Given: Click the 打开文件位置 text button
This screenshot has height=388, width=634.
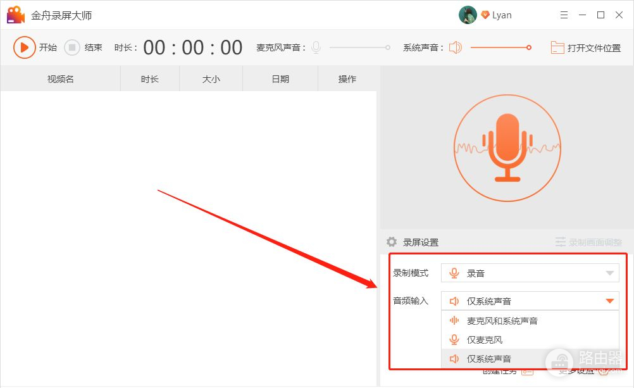Looking at the screenshot, I should pos(594,48).
